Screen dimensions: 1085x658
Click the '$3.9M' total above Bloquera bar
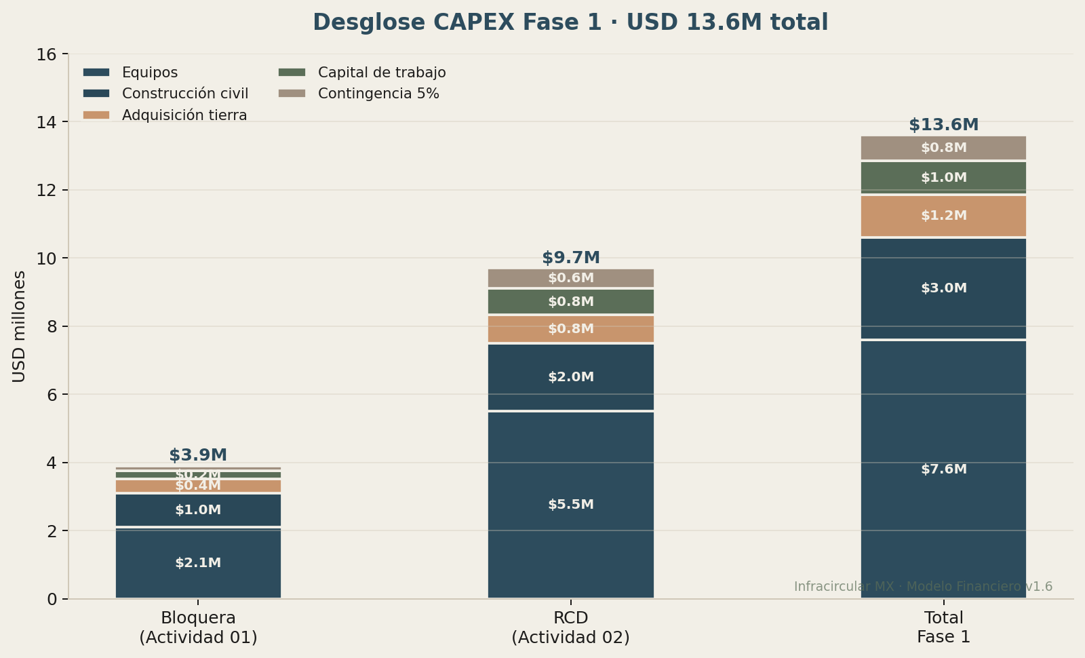[x=198, y=455]
